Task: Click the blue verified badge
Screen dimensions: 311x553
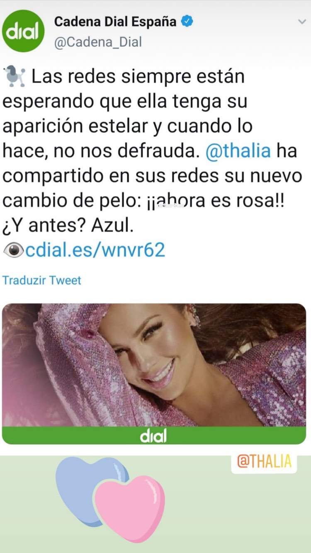Action: (187, 22)
